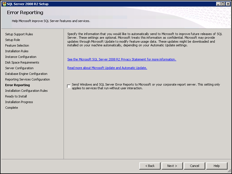Viewport: 232px width, 174px height.
Task: Minimize the SQL Server 2008 R2 Setup window
Action: tap(218, 4)
